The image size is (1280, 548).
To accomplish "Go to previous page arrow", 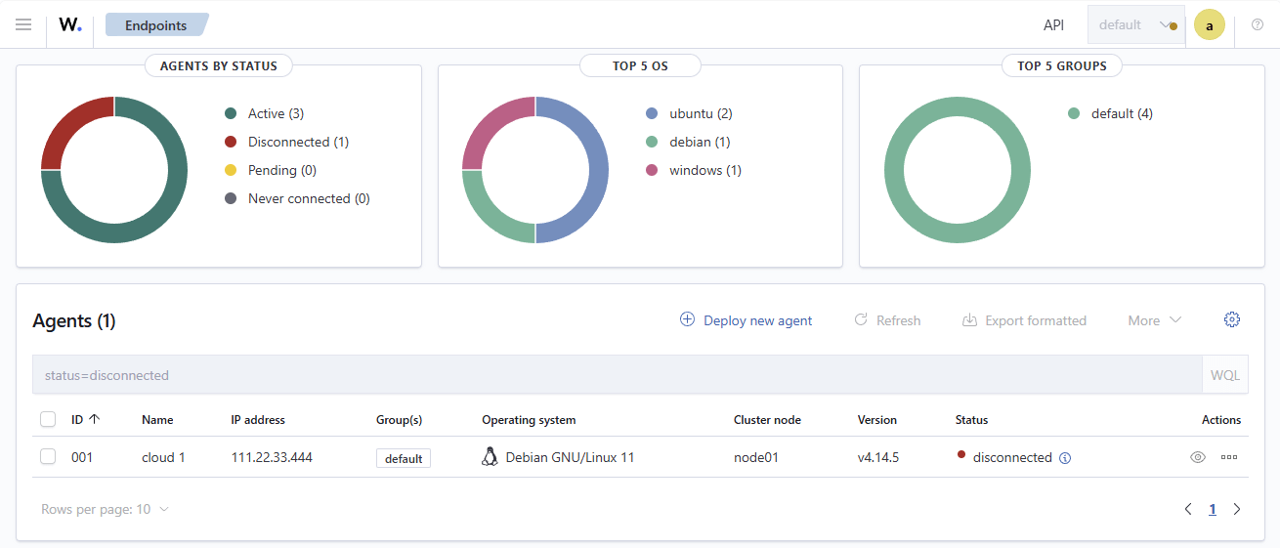I will (1188, 509).
